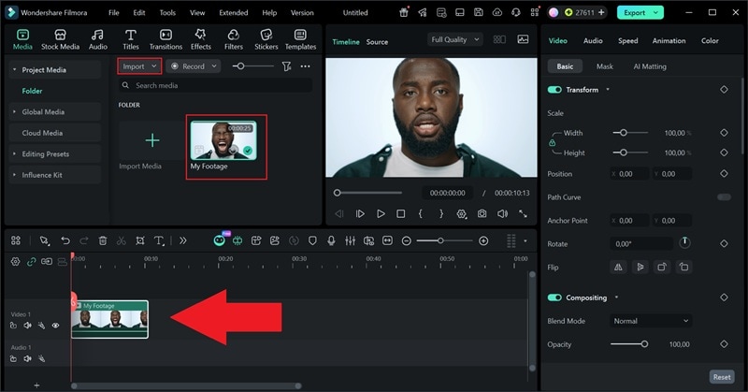Click the filter media icon
The width and height of the screenshot is (748, 392).
[x=286, y=66]
